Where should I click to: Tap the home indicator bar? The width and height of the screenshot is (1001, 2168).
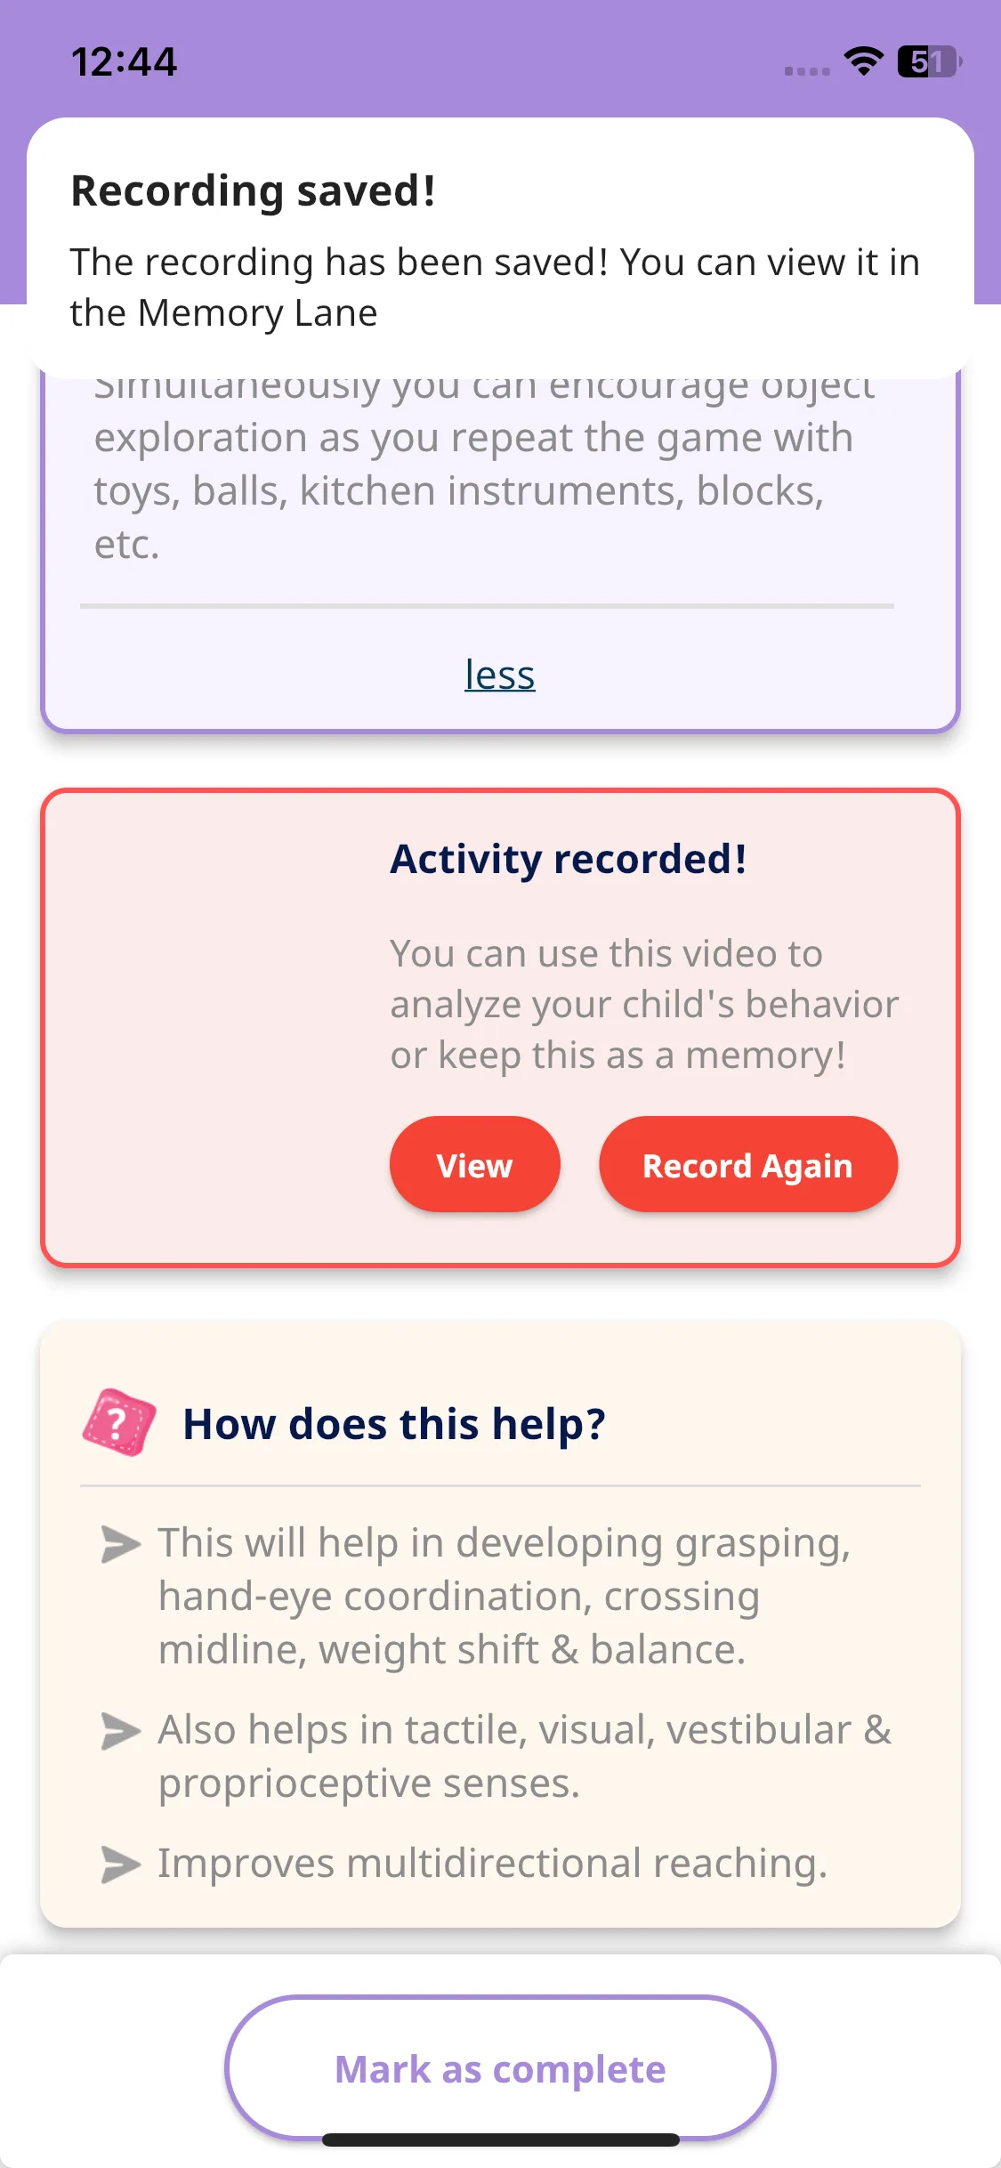tap(501, 2140)
